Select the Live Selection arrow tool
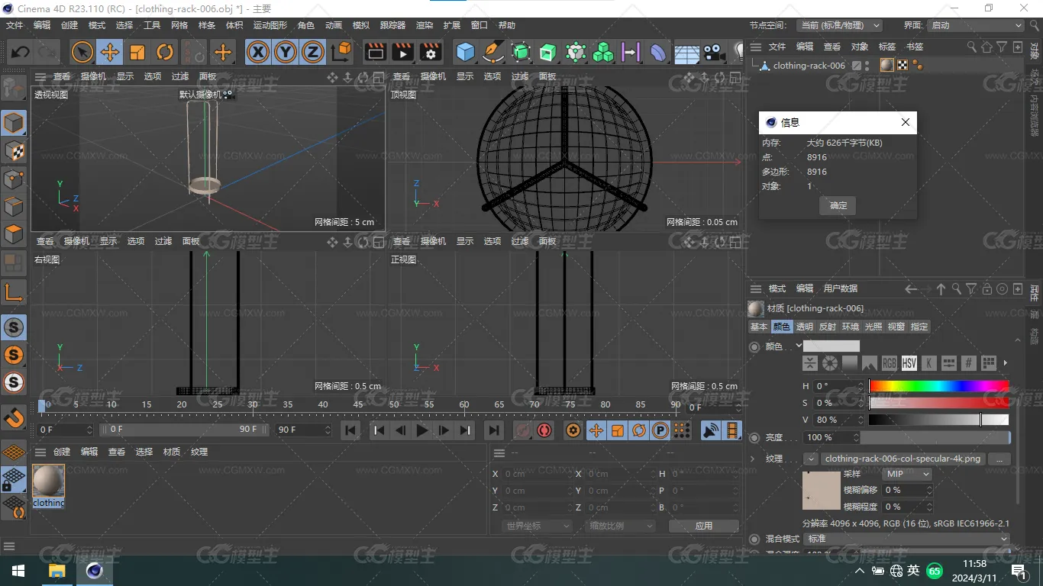This screenshot has height=586, width=1043. click(82, 52)
